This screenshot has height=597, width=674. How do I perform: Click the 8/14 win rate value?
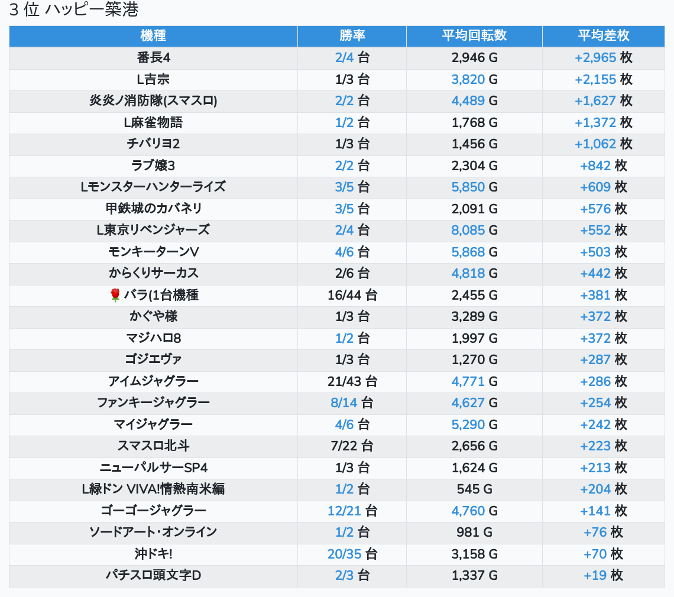coord(344,403)
